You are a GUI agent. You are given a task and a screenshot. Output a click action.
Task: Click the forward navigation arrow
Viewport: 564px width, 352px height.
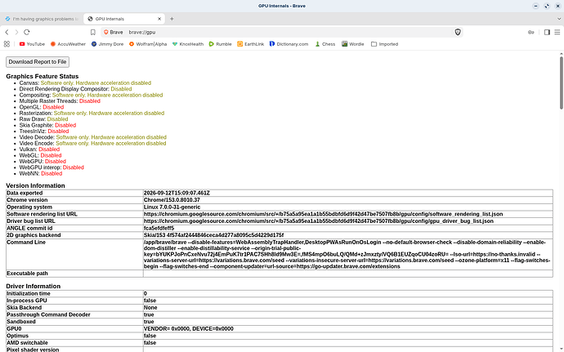click(x=16, y=32)
